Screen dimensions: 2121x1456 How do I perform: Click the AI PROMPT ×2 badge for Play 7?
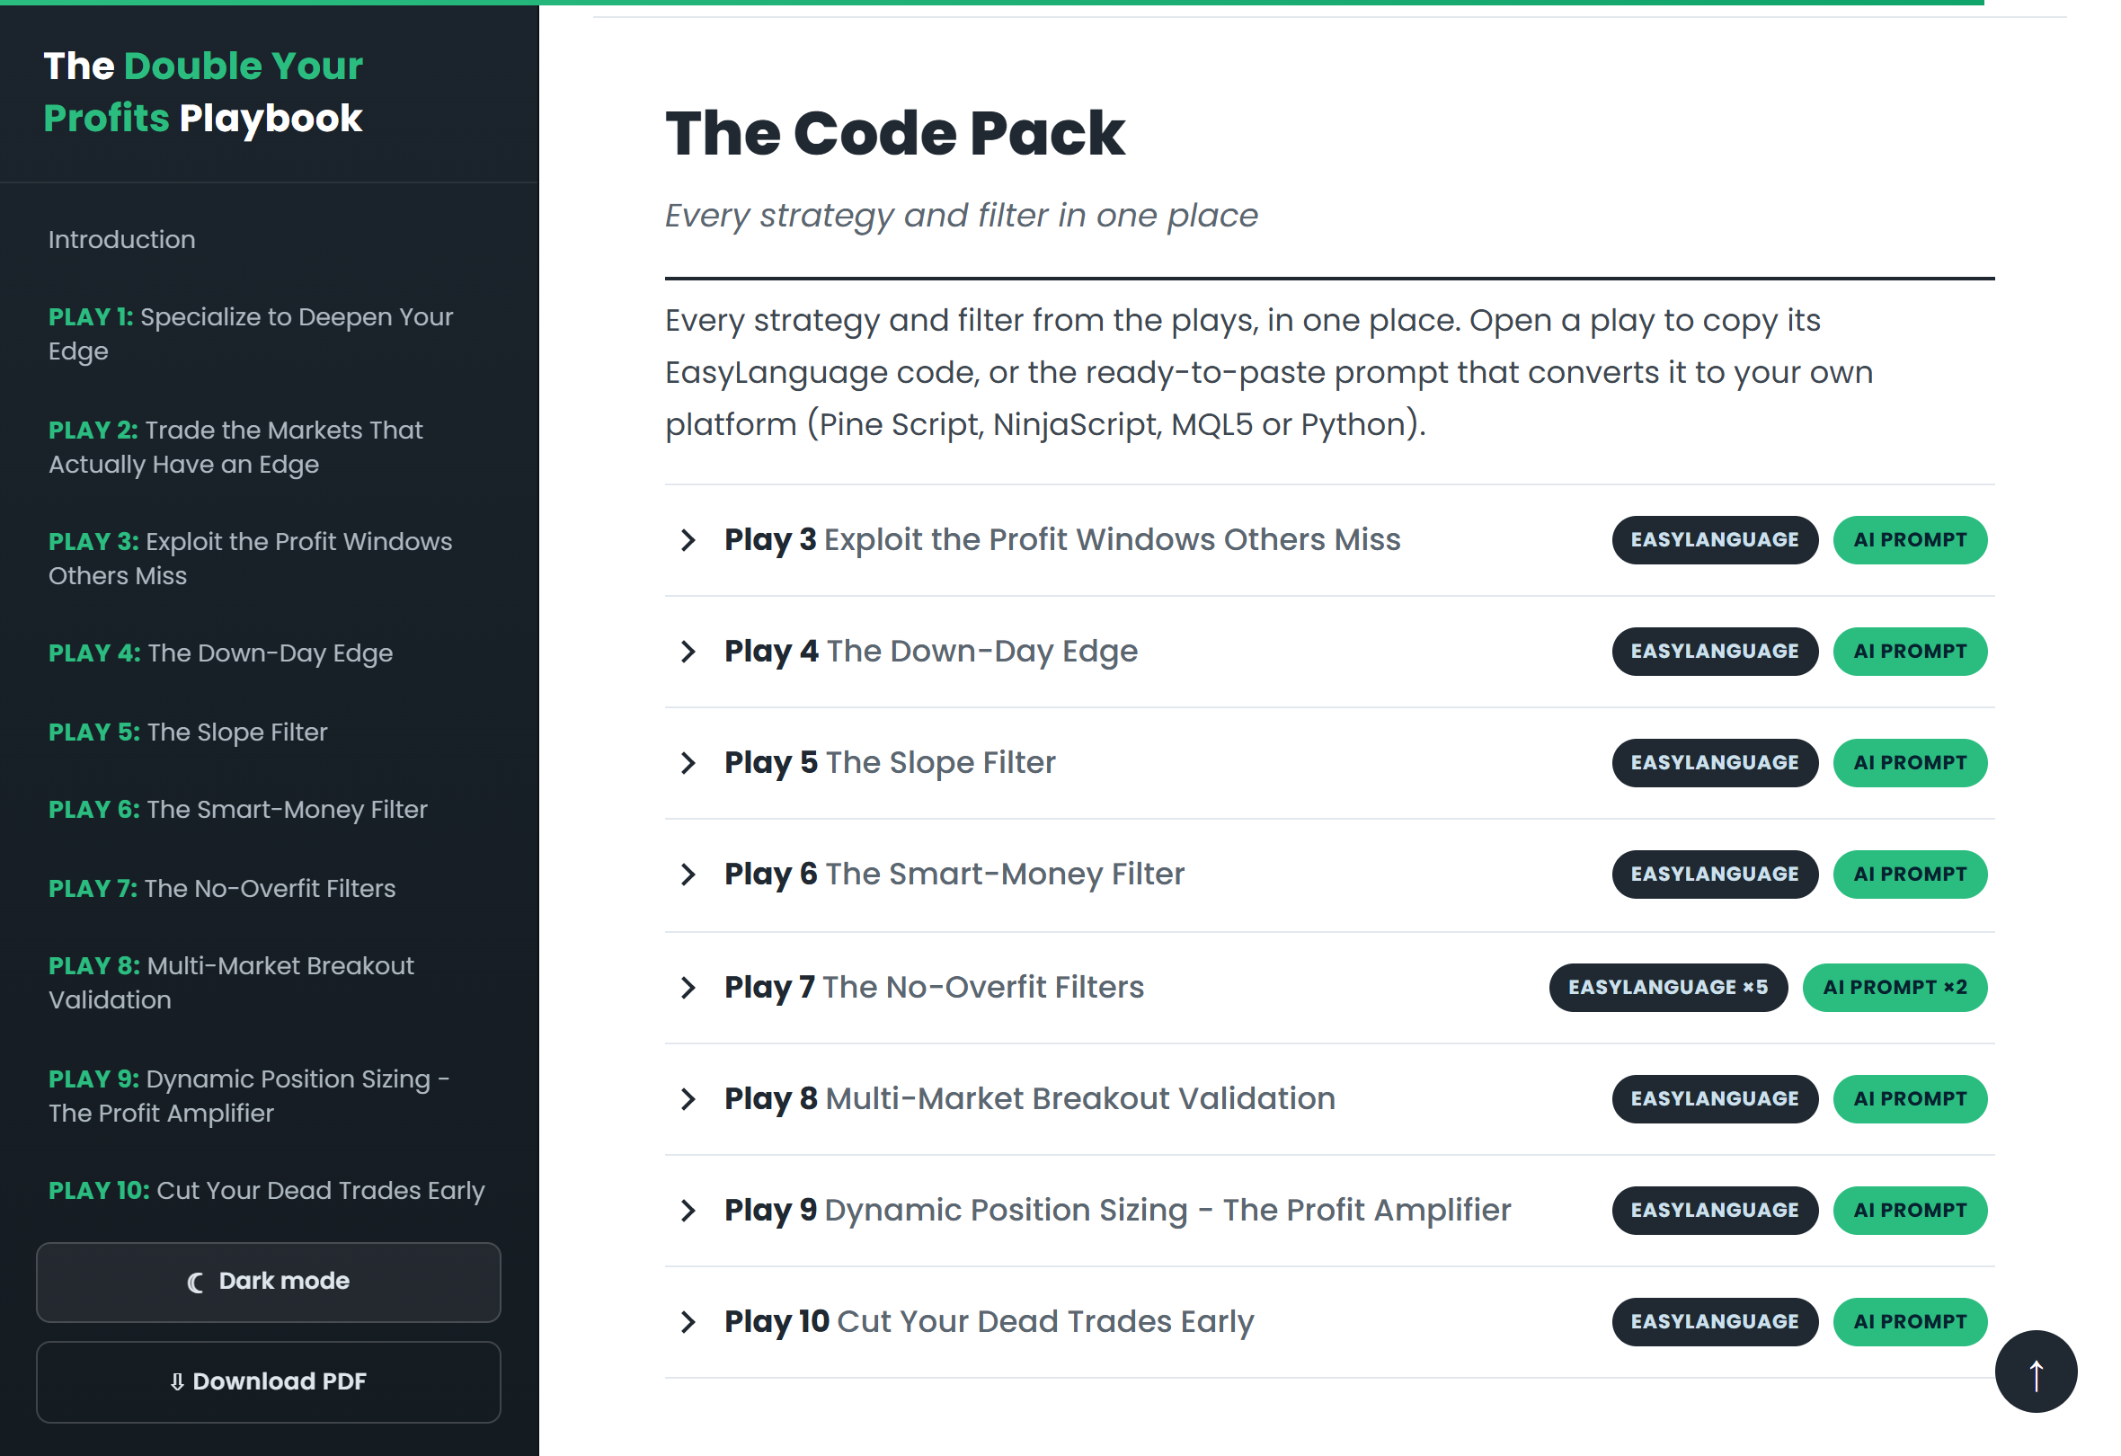(x=1894, y=987)
